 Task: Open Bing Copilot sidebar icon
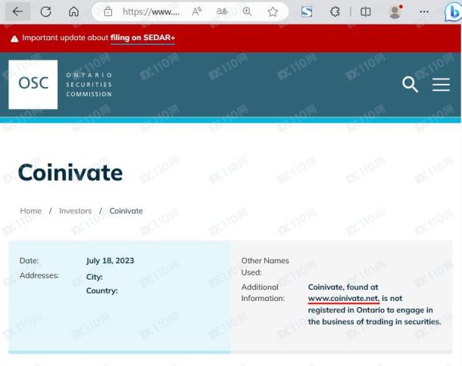pyautogui.click(x=453, y=12)
